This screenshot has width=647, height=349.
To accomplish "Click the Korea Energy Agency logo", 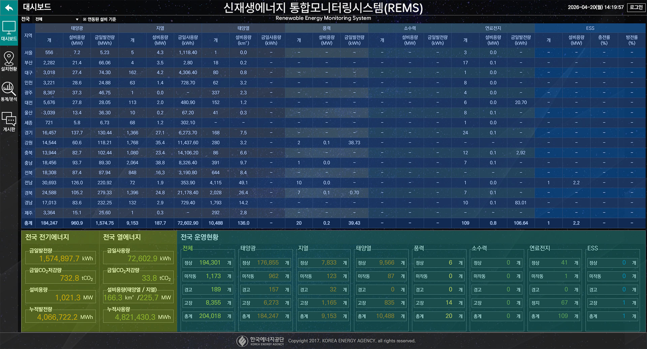I will (x=260, y=341).
